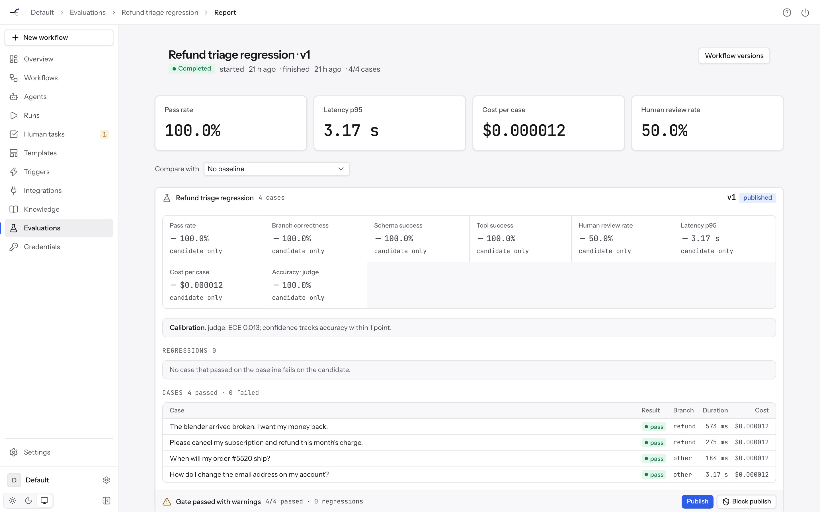Click the Human review rate 50.0% card

(x=708, y=123)
